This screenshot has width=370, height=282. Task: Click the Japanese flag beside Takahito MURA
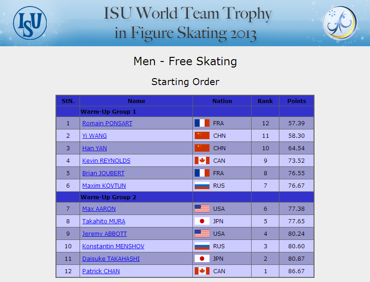point(202,221)
